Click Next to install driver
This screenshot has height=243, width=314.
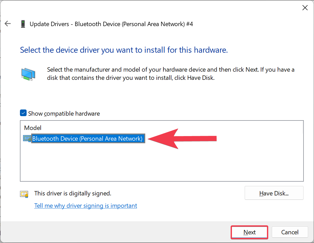point(250,232)
